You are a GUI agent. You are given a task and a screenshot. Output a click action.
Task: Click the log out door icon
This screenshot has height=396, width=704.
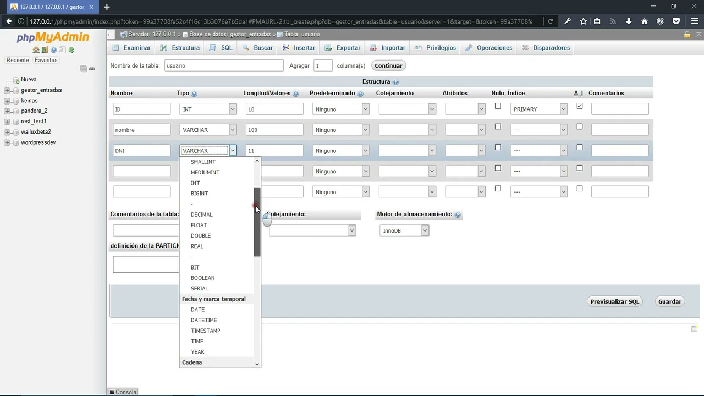click(45, 50)
